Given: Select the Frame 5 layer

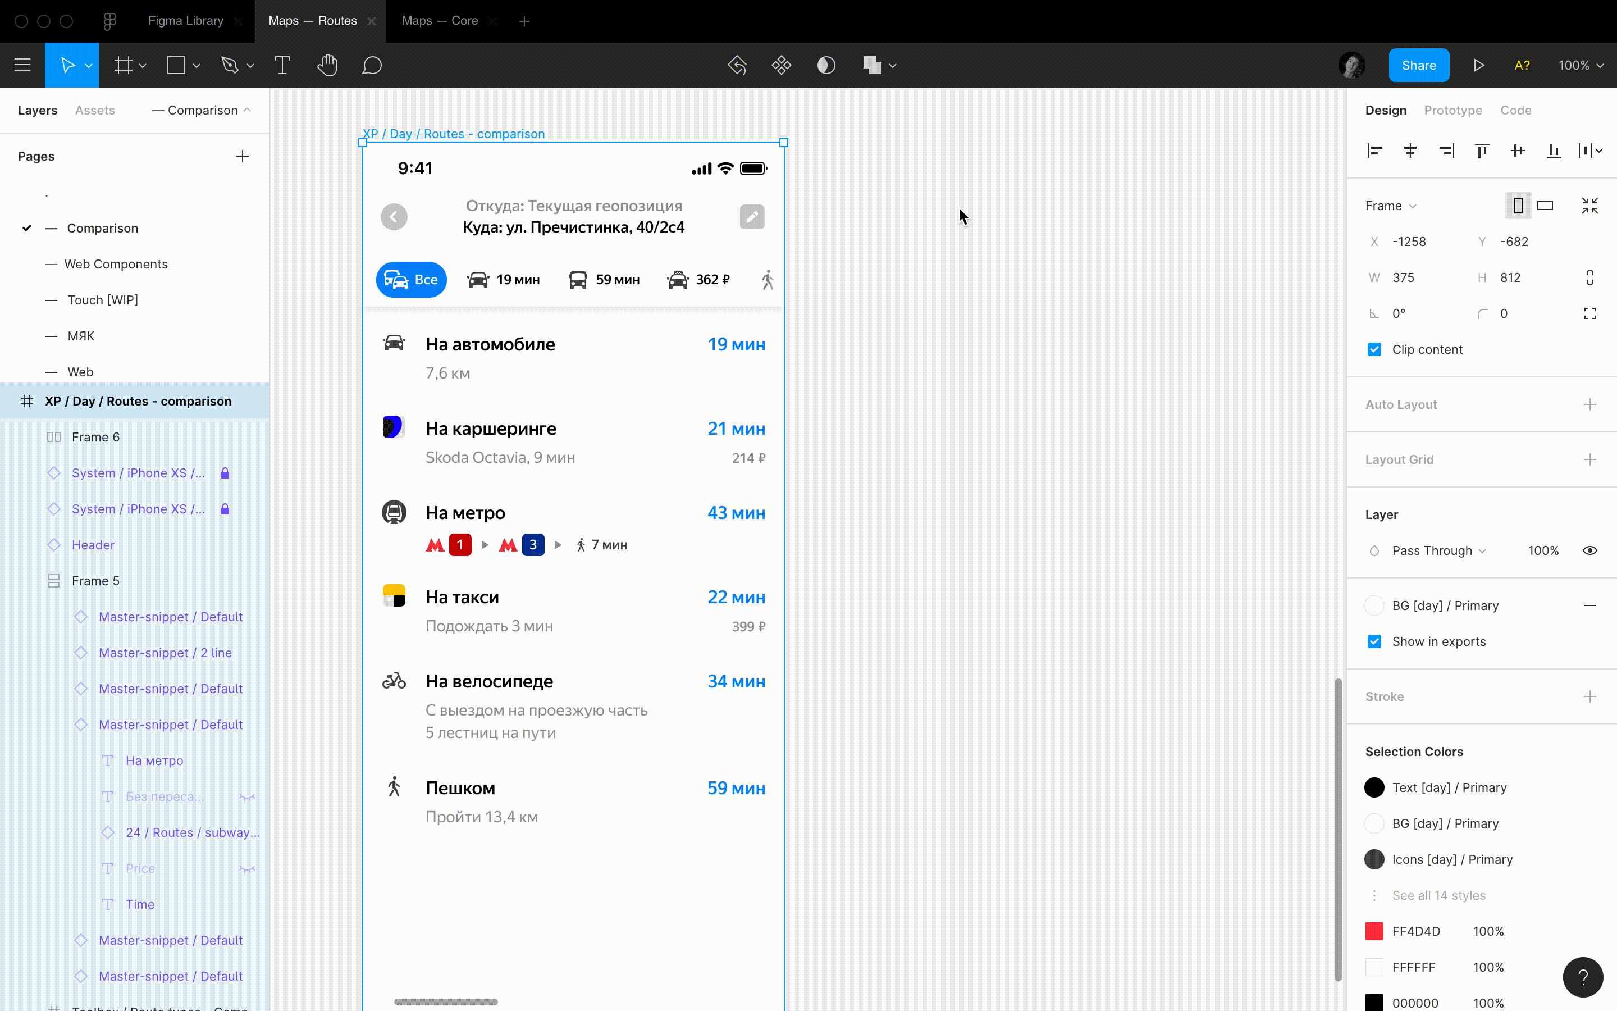Looking at the screenshot, I should point(95,580).
